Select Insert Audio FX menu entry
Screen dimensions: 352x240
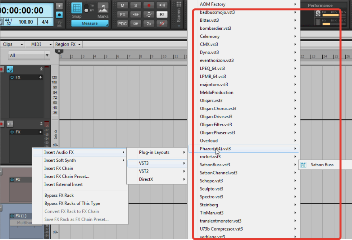(80, 152)
